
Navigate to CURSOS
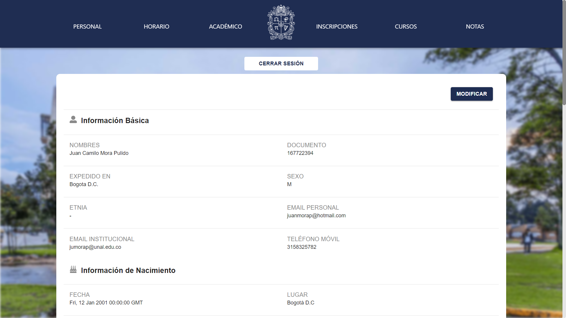coord(406,26)
